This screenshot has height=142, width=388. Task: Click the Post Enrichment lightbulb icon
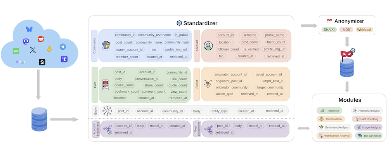tap(209, 130)
